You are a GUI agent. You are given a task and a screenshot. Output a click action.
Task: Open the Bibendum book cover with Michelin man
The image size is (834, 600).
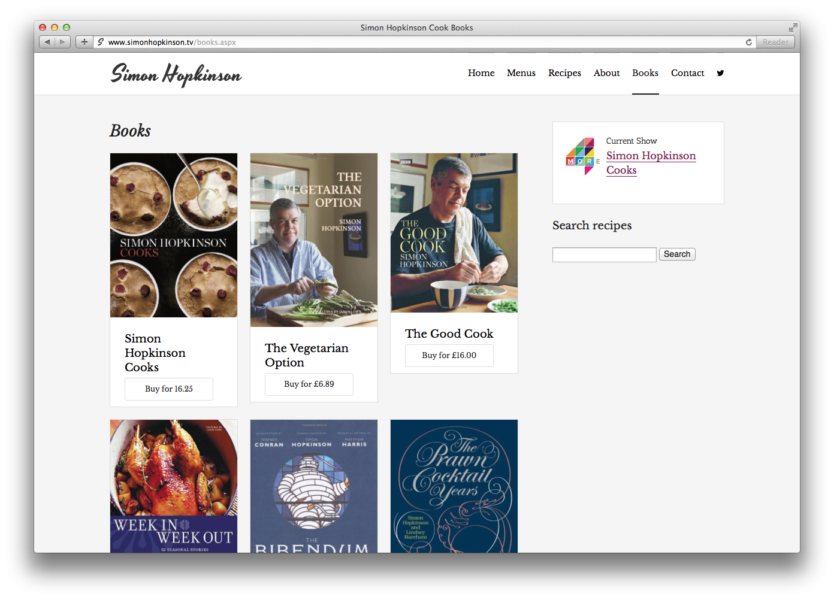click(314, 486)
